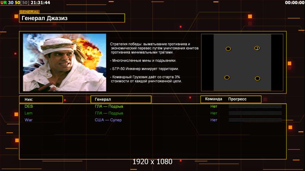The width and height of the screenshot is (305, 171).
Task: Select the top-left start position marker on map
Action: click(x=228, y=49)
